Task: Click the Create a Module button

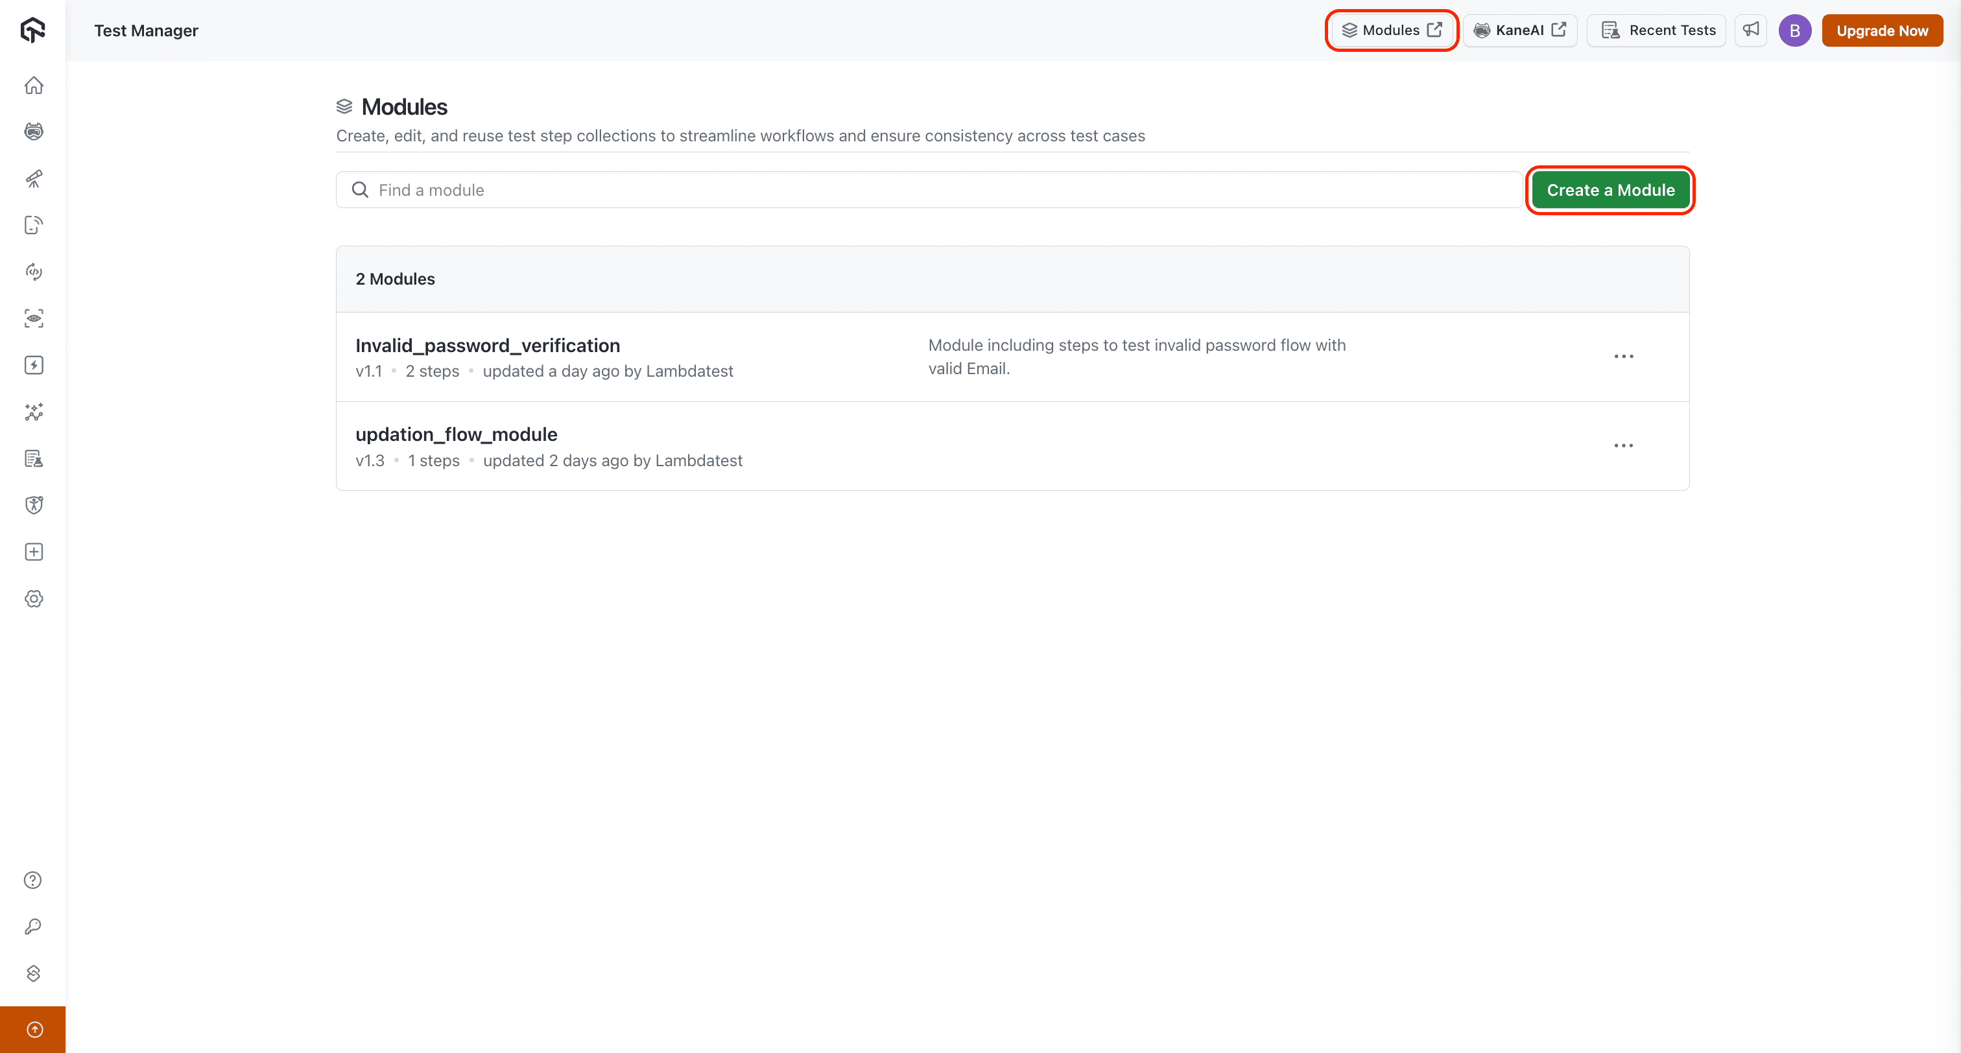Action: [x=1610, y=191]
